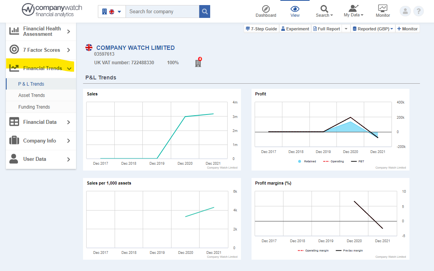Screen dimensions: 434x271
Task: Open the My Data menu
Action: point(353,11)
